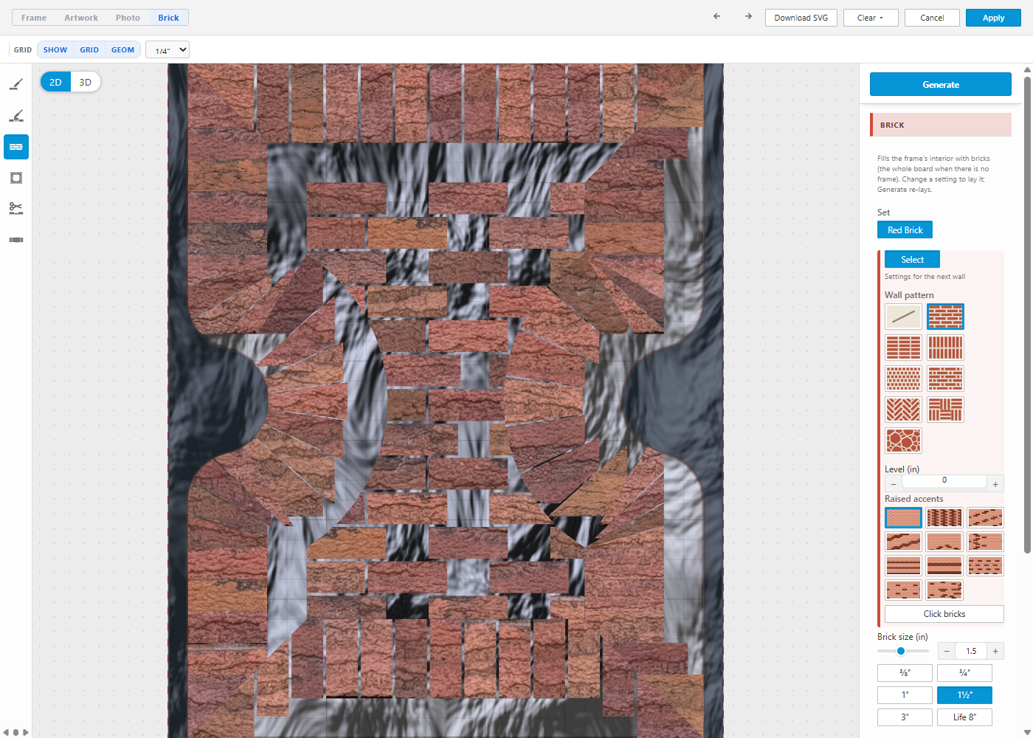Open the Artwork tab
1033x738 pixels.
click(81, 18)
